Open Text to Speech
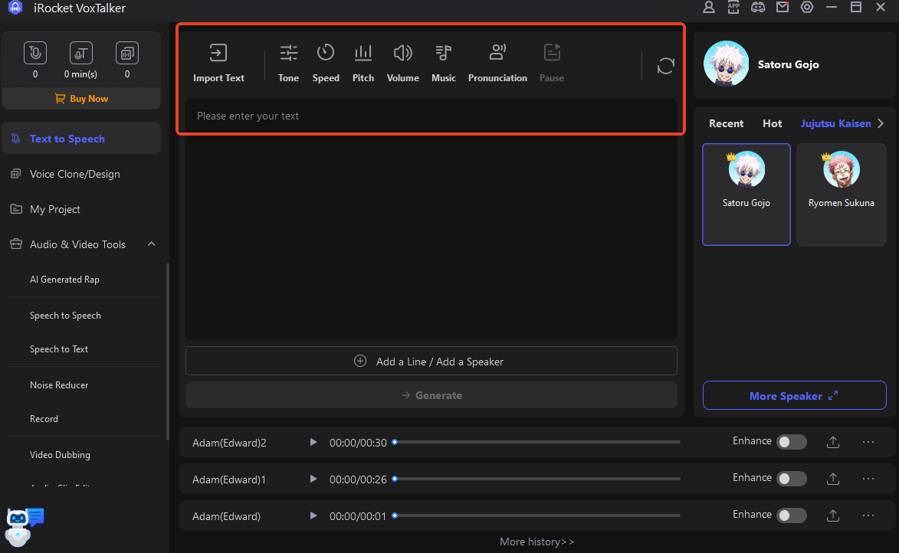The width and height of the screenshot is (899, 553). [x=81, y=138]
